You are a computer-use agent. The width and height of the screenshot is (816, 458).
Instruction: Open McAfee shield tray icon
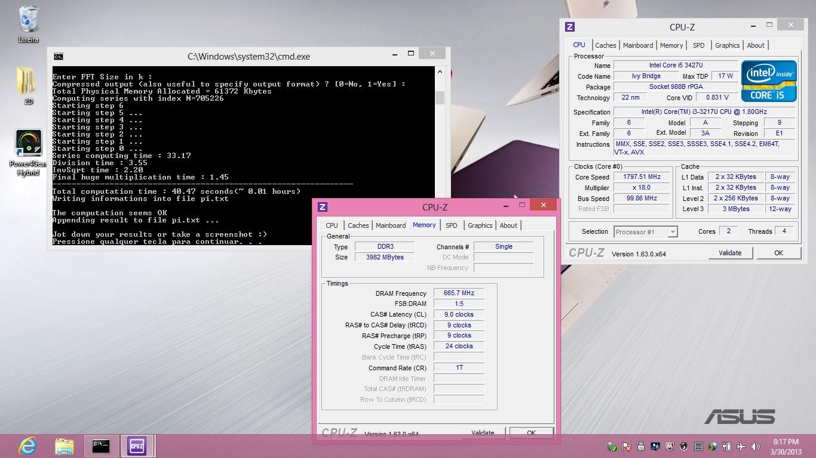(x=670, y=446)
